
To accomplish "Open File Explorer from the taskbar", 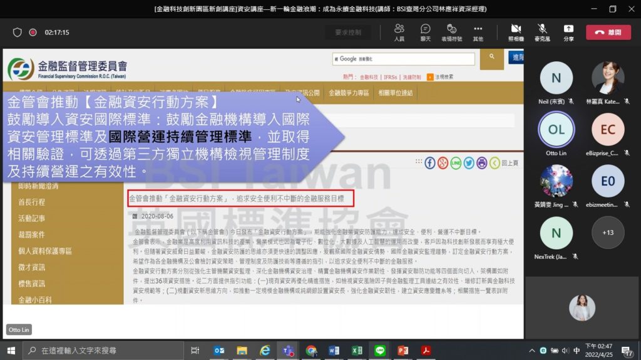I will pos(242,351).
